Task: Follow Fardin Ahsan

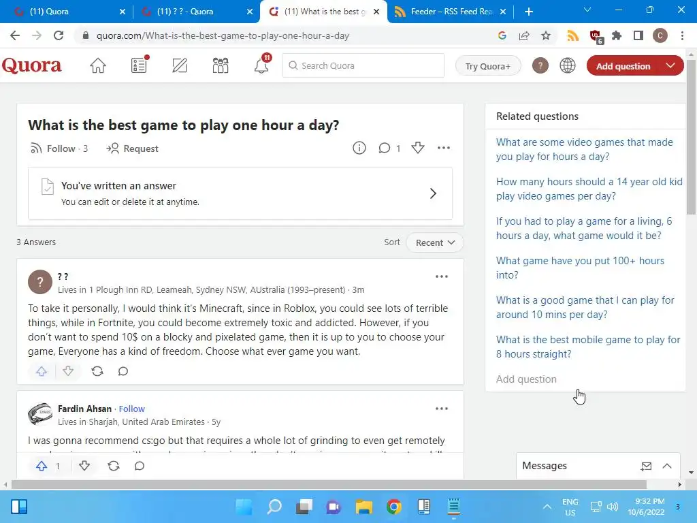Action: point(131,409)
